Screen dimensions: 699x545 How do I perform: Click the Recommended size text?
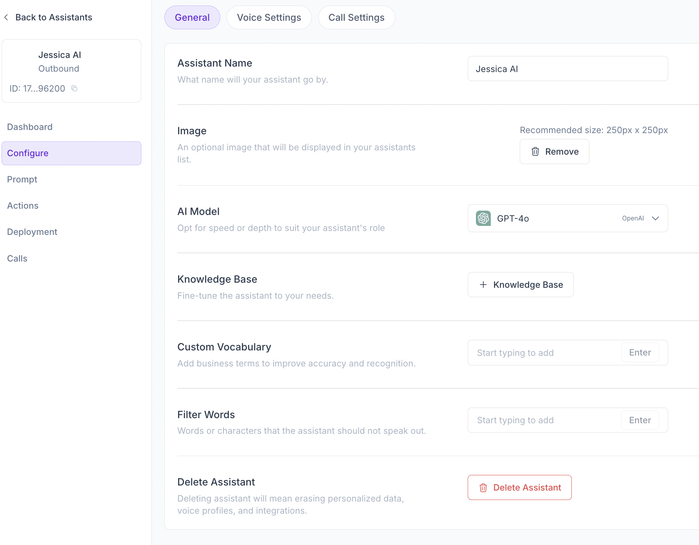click(594, 130)
